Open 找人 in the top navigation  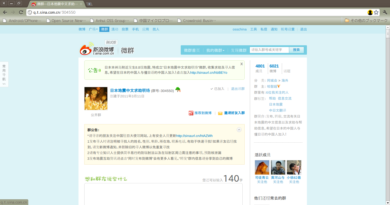156,29
